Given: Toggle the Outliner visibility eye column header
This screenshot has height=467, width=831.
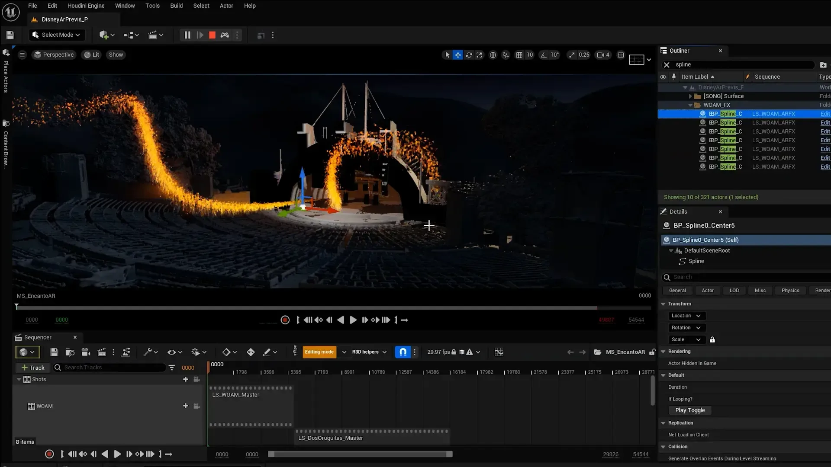Looking at the screenshot, I should pyautogui.click(x=663, y=77).
